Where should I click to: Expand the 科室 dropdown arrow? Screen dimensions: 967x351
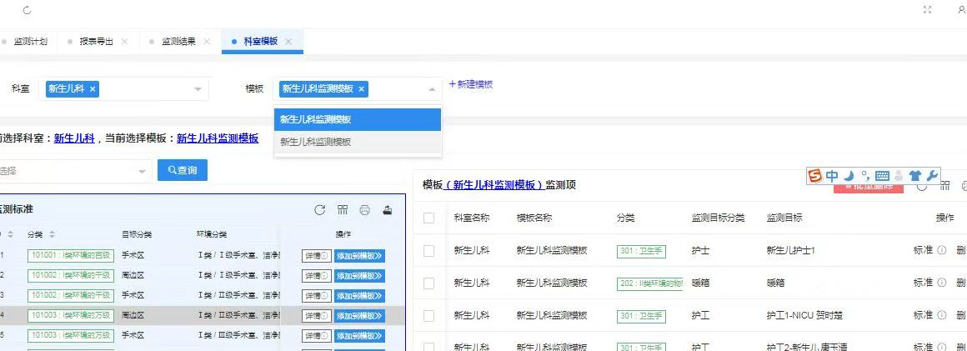coord(198,89)
